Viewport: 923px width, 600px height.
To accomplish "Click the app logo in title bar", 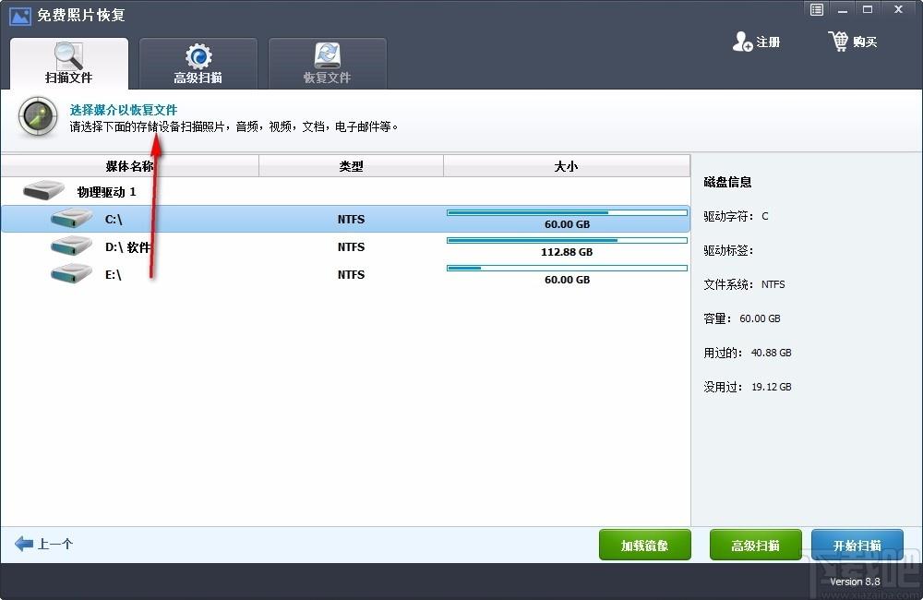I will 19,15.
